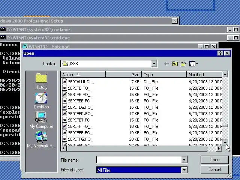Click the 20 KB size cell
Screen dimensions: 240x180
point(134,139)
